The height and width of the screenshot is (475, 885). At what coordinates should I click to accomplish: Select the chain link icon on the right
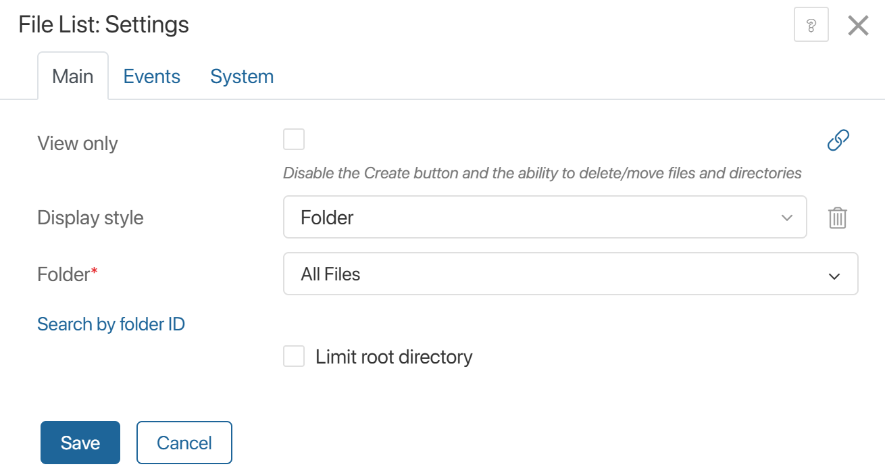pos(838,139)
